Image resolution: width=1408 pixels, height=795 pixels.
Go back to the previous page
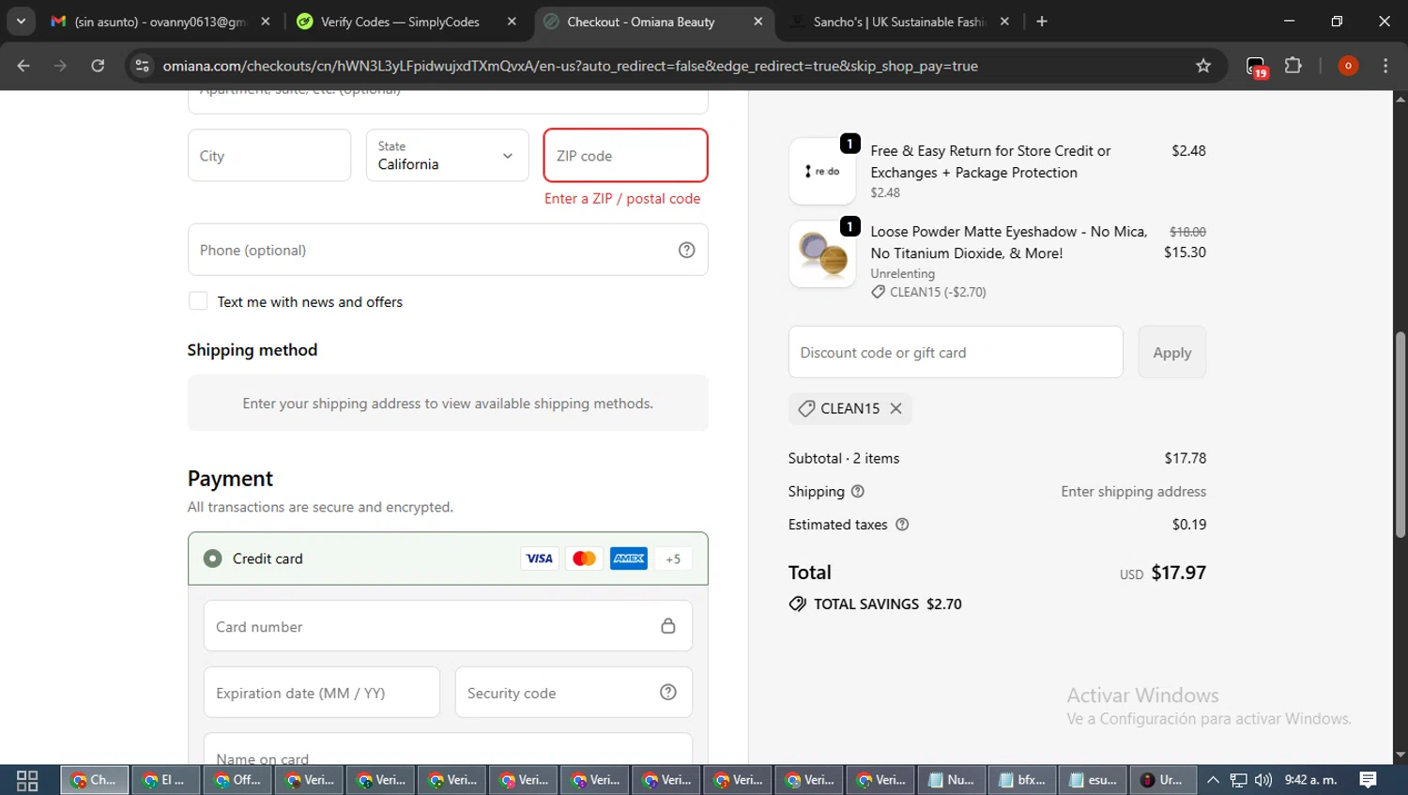pyautogui.click(x=23, y=66)
